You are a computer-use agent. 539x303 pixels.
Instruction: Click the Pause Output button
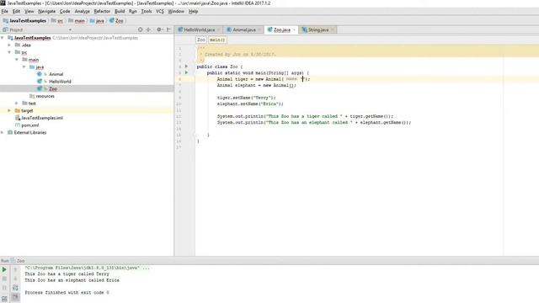point(4,288)
